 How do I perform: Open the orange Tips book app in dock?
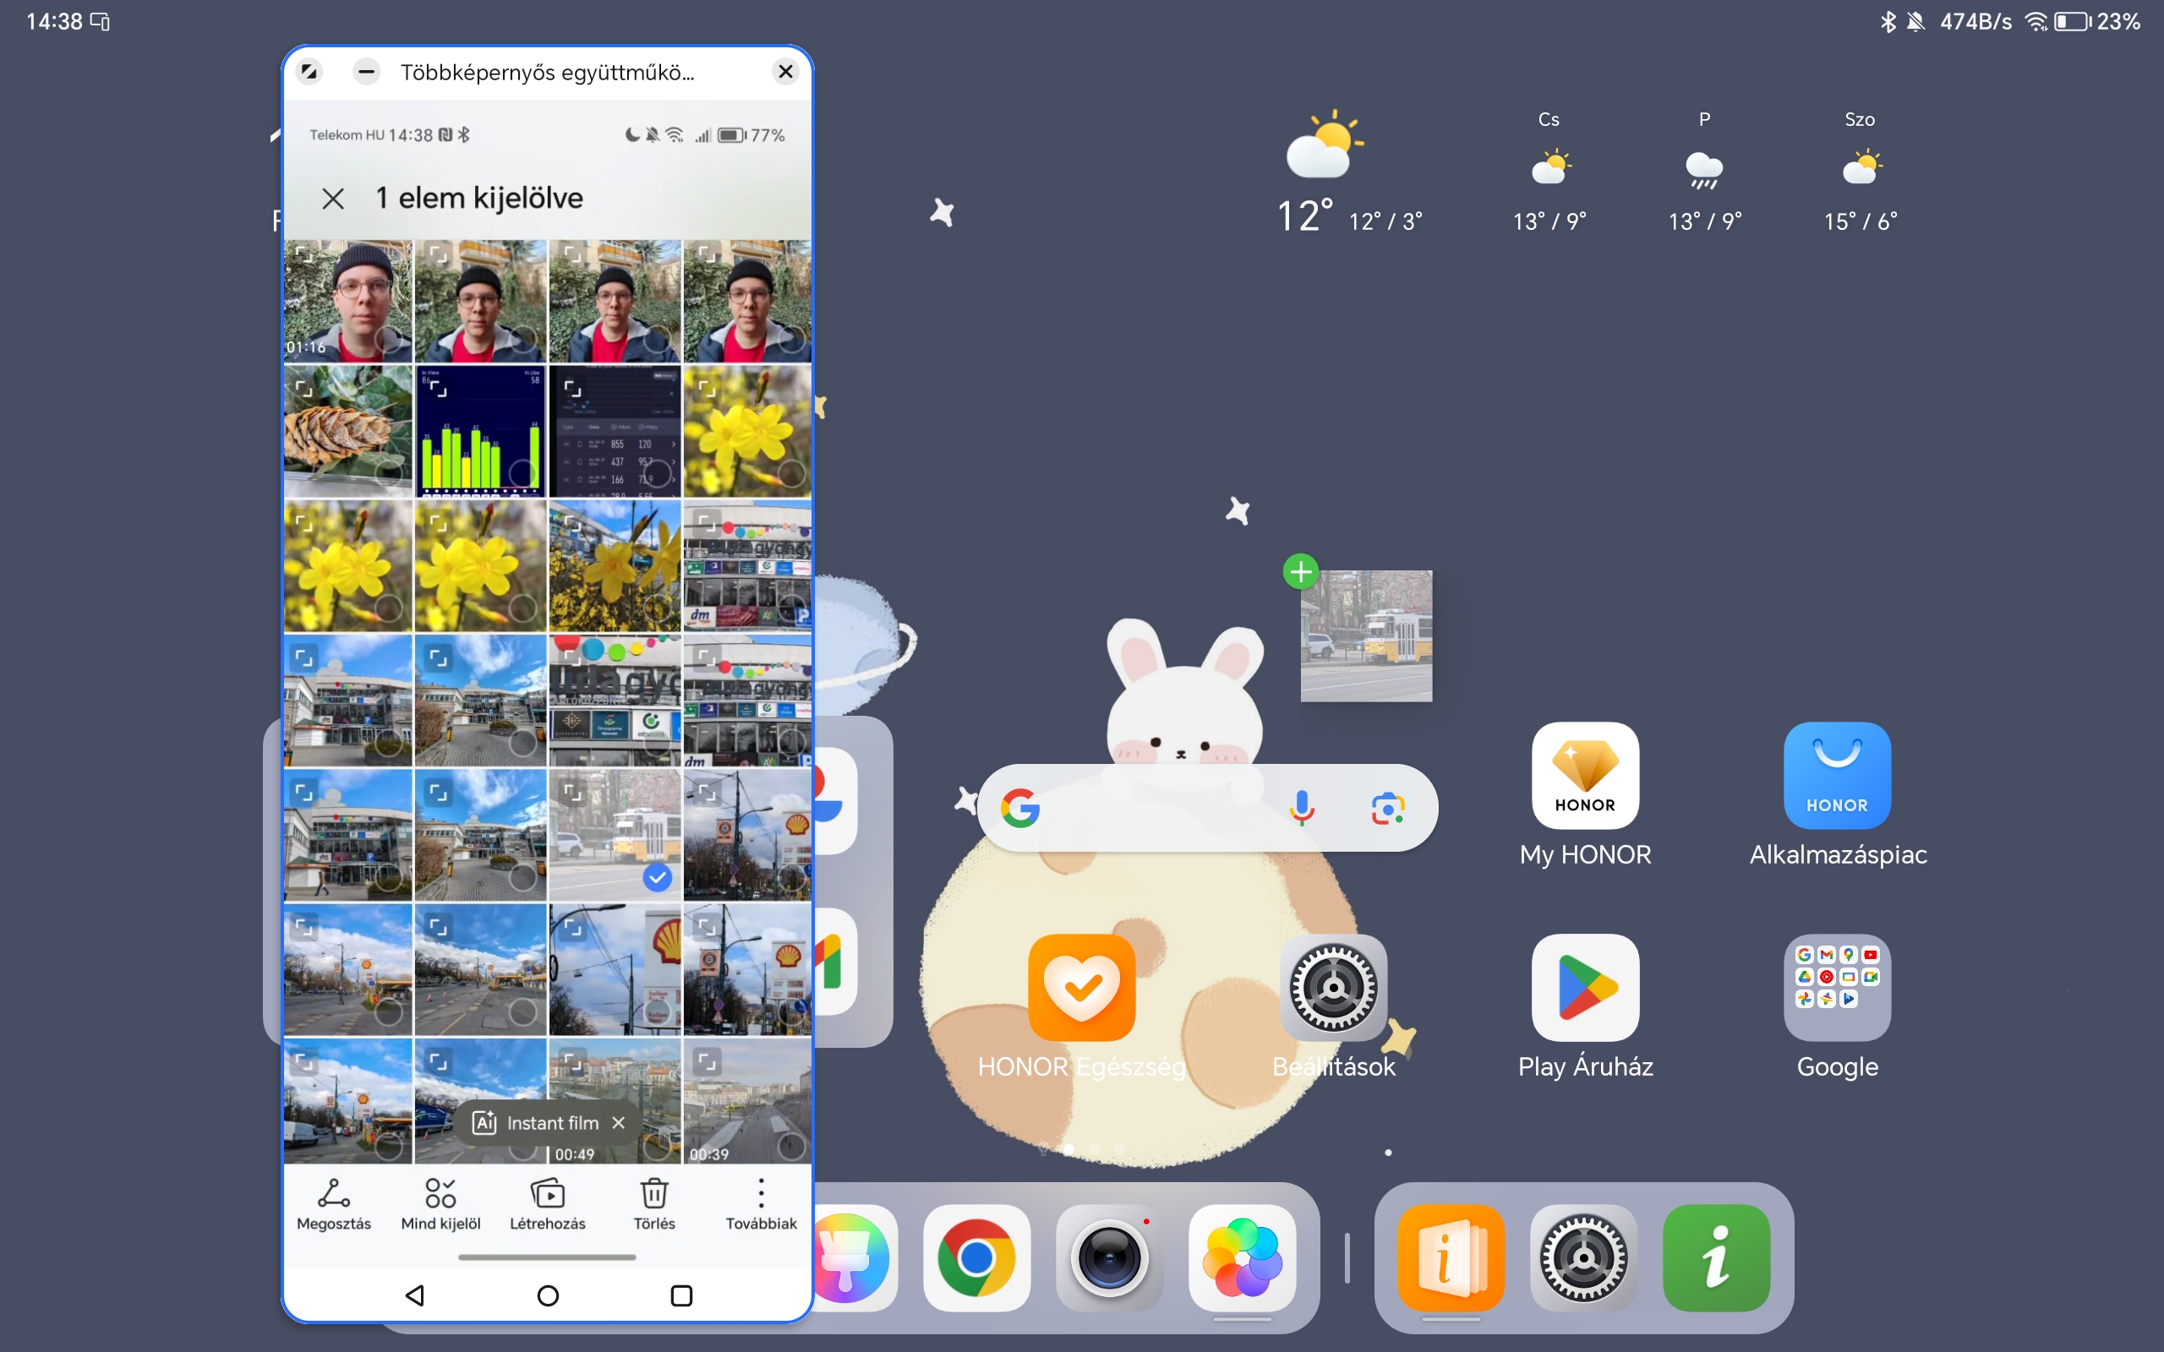pos(1451,1258)
